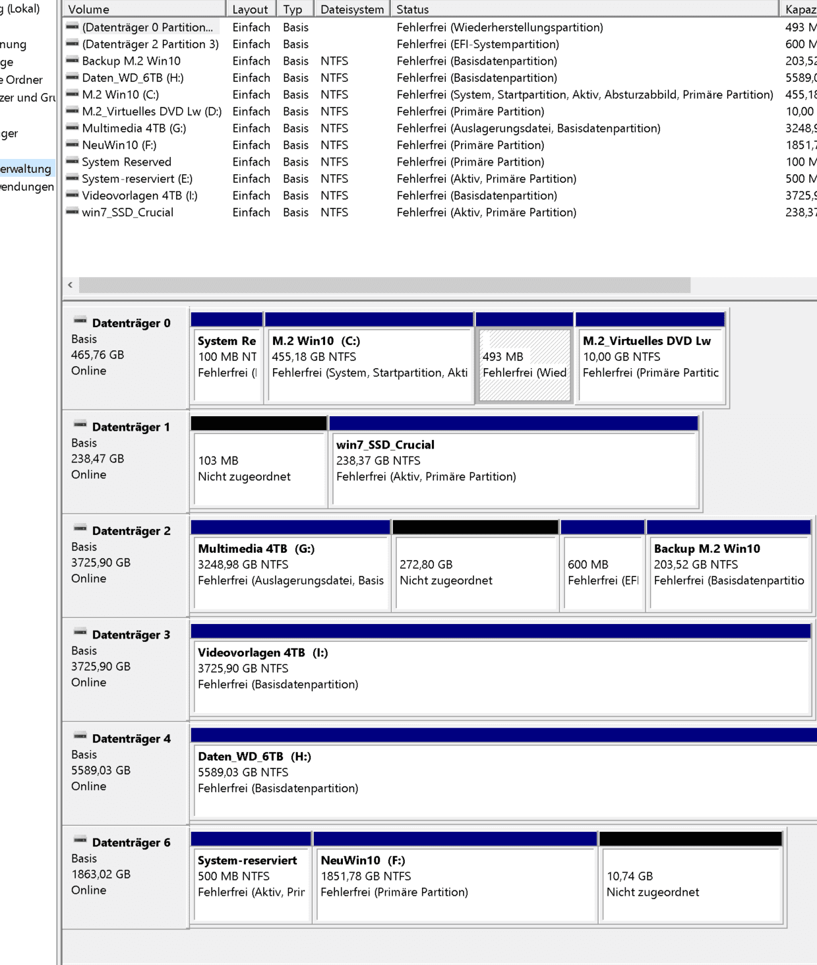The width and height of the screenshot is (817, 965).
Task: Select the win7_SSD_Crucial 238,37 GB partition block
Action: coord(514,462)
